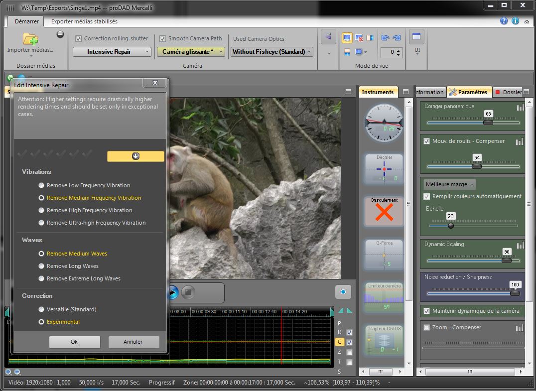Viewport: 536px width, 391px height.
Task: Toggle Mouv. de roulis - Compenser checkbox
Action: (426, 141)
